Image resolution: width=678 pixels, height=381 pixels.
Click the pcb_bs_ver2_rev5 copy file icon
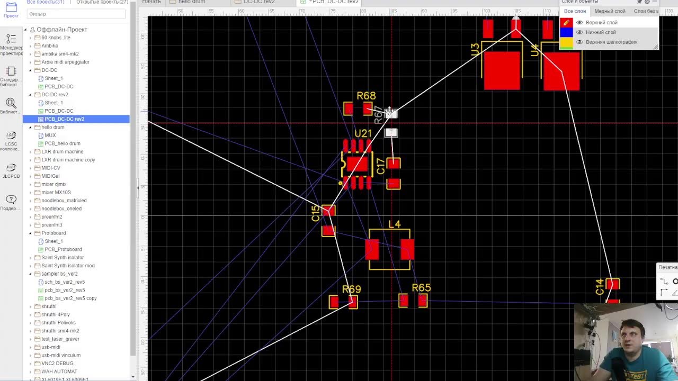point(41,298)
